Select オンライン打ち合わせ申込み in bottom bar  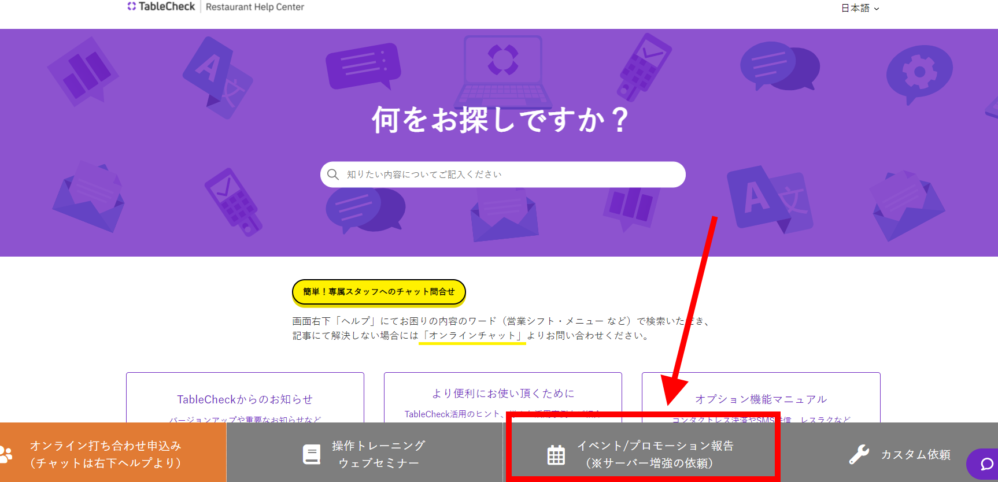pyautogui.click(x=106, y=454)
